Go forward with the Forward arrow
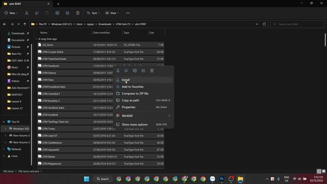 [12, 24]
